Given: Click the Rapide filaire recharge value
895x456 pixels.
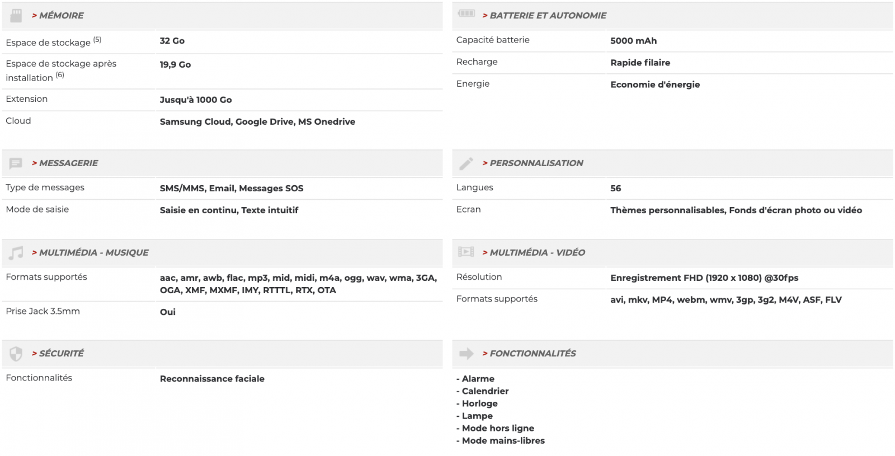Looking at the screenshot, I should [640, 63].
